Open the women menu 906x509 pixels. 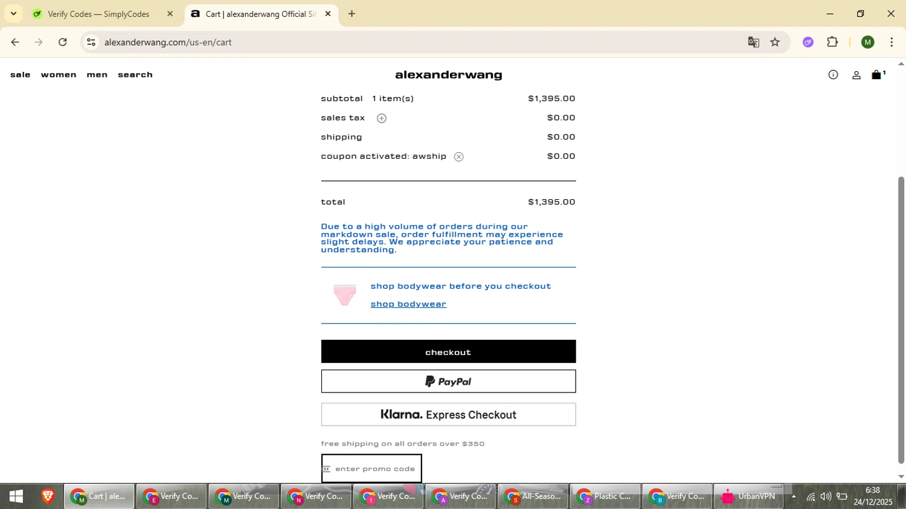click(x=59, y=75)
